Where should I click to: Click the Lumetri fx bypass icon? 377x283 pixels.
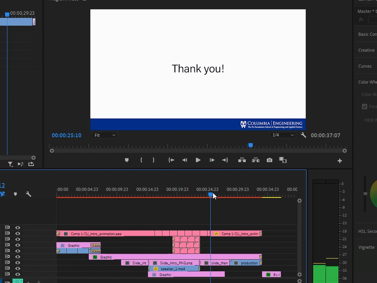click(x=361, y=20)
